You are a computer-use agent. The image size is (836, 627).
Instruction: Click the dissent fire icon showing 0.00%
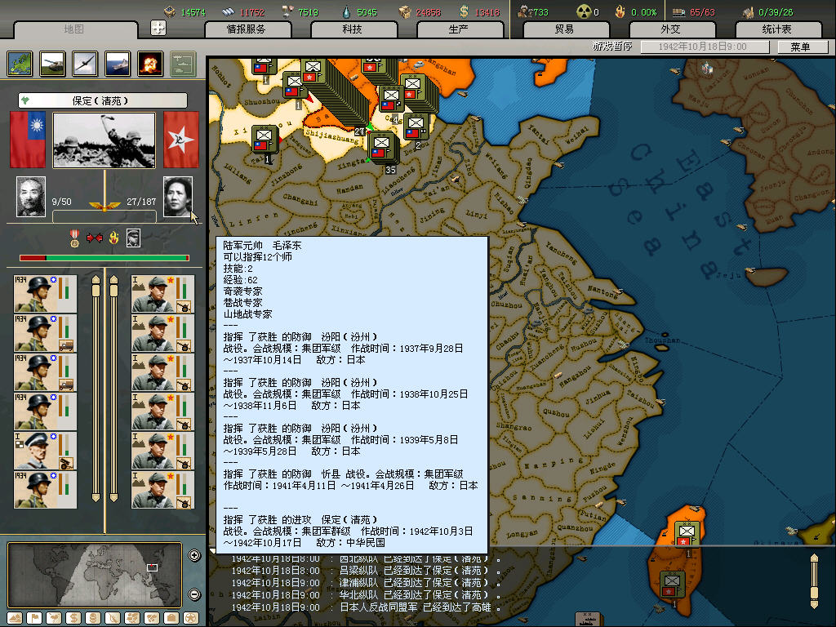620,11
